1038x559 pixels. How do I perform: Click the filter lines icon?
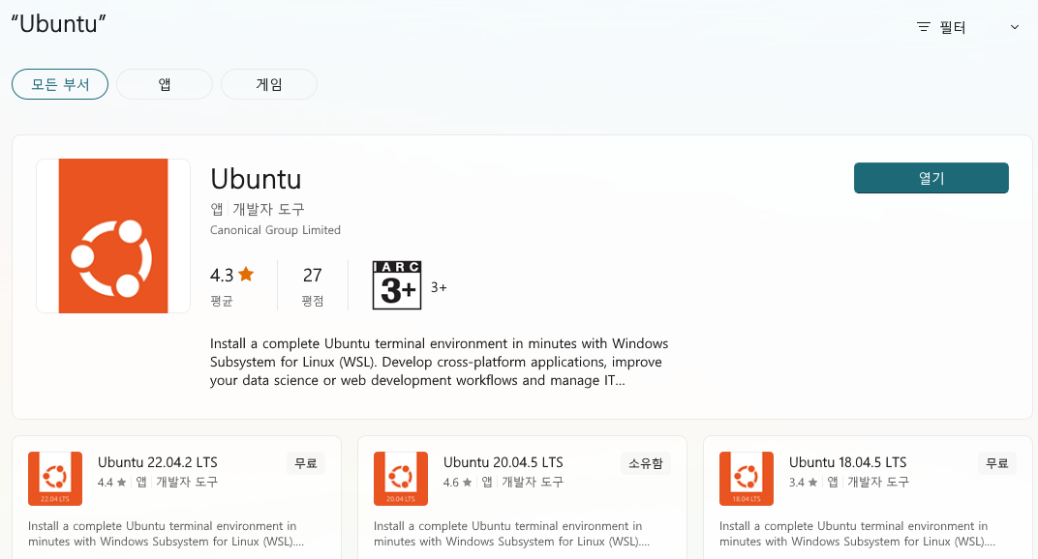(x=924, y=27)
